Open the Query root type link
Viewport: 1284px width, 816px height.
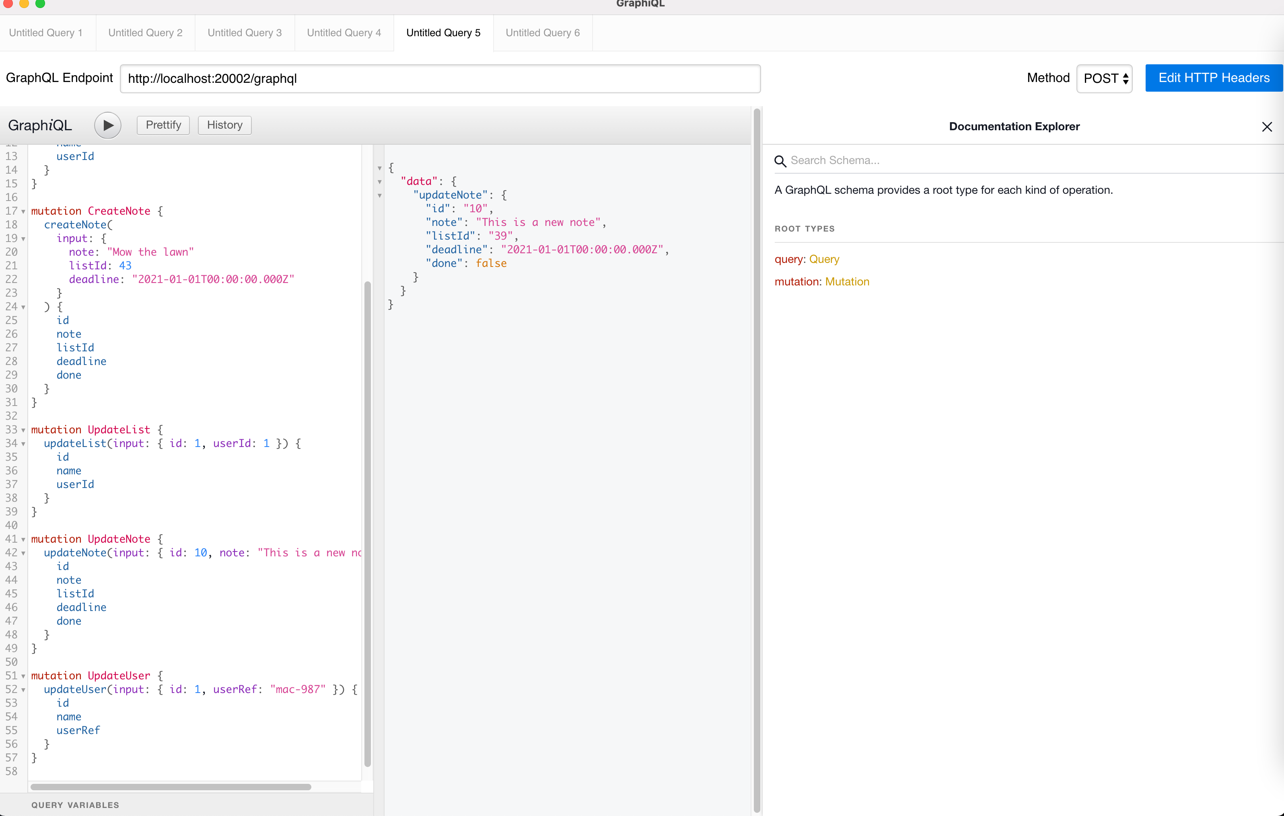(824, 260)
